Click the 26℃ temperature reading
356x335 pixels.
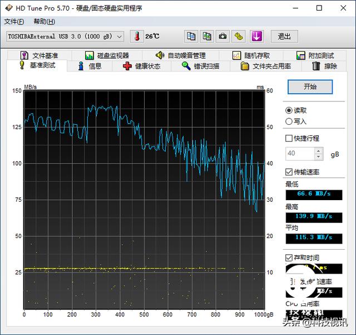point(152,36)
